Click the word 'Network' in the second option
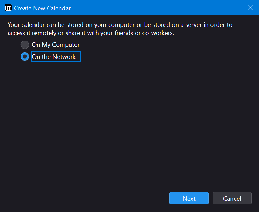 [64, 57]
